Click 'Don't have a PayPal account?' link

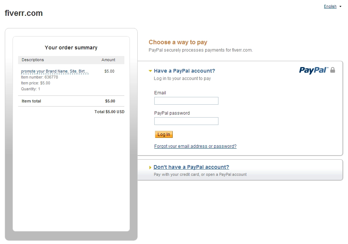tap(191, 167)
